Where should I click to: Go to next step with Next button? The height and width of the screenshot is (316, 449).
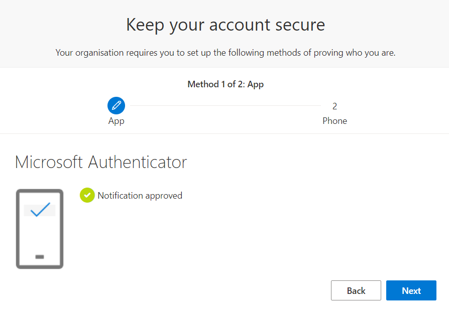coord(411,290)
